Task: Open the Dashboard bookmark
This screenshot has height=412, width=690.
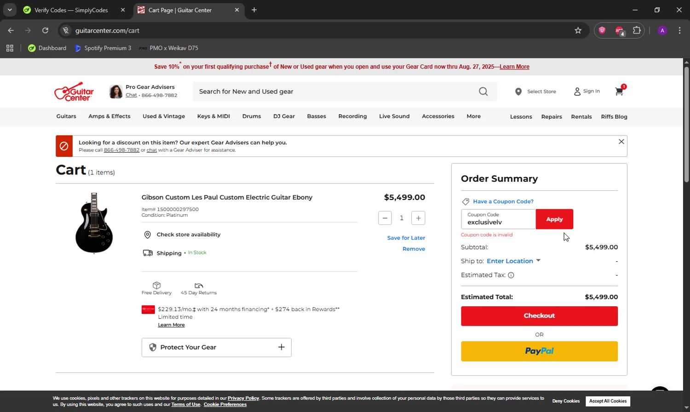Action: point(47,48)
